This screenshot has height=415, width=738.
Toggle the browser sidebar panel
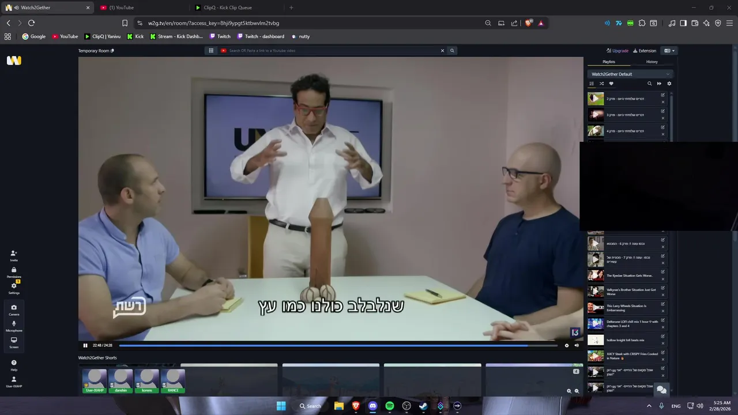coord(683,23)
